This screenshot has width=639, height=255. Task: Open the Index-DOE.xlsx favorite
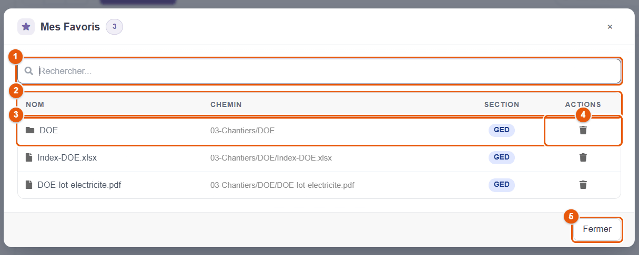click(x=67, y=157)
